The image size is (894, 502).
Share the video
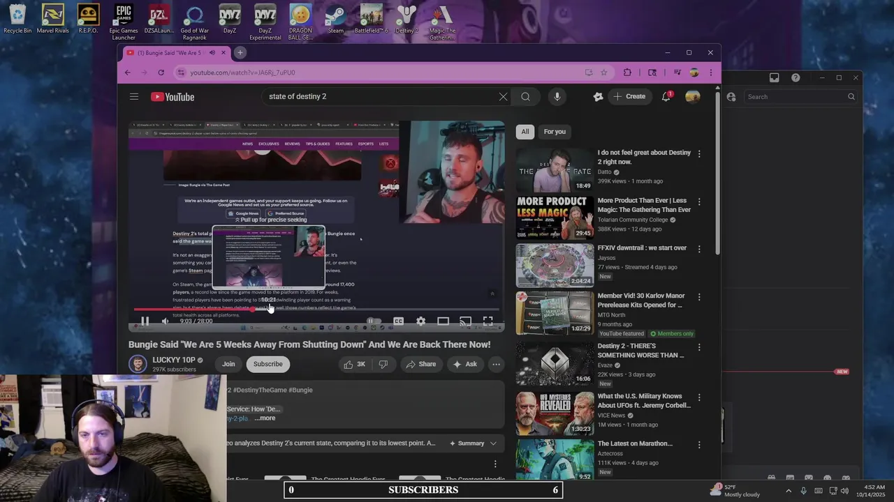420,364
